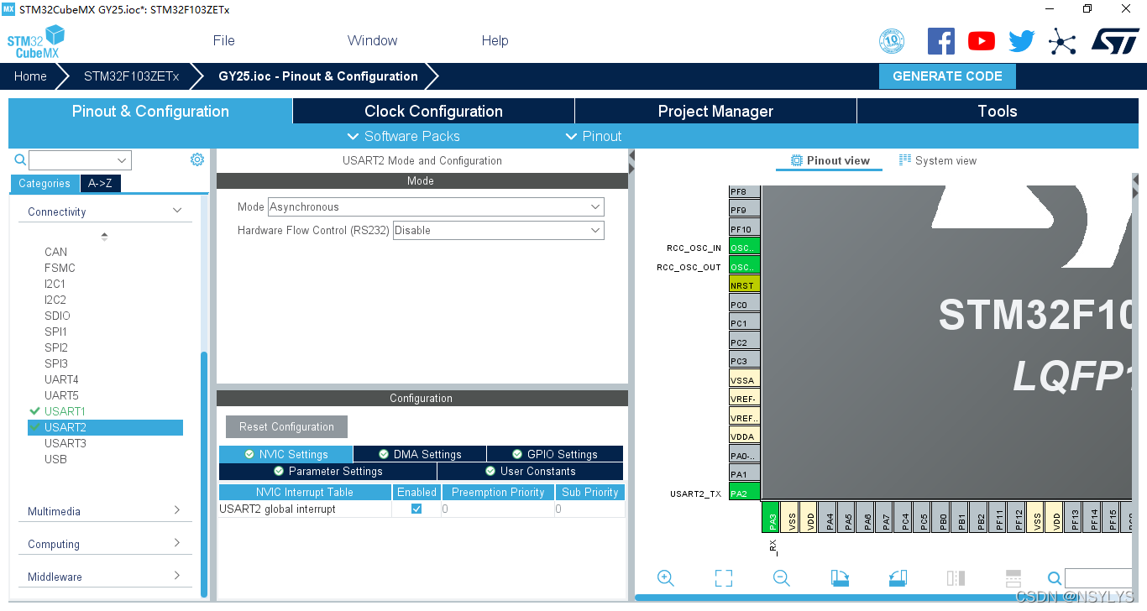Click the split horizontal view icon
Image resolution: width=1147 pixels, height=611 pixels.
1013,578
